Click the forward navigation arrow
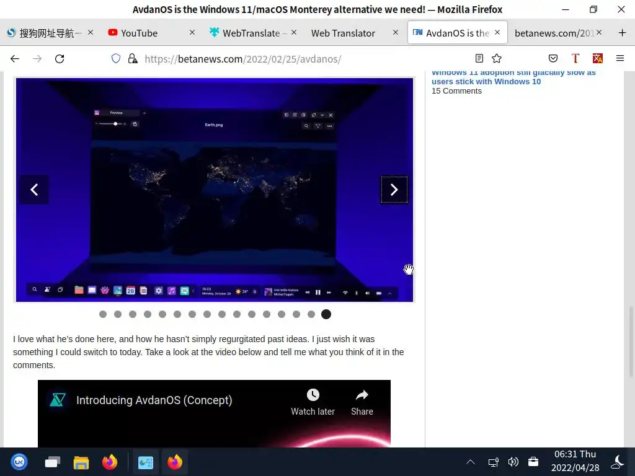635x476 pixels. [37, 59]
